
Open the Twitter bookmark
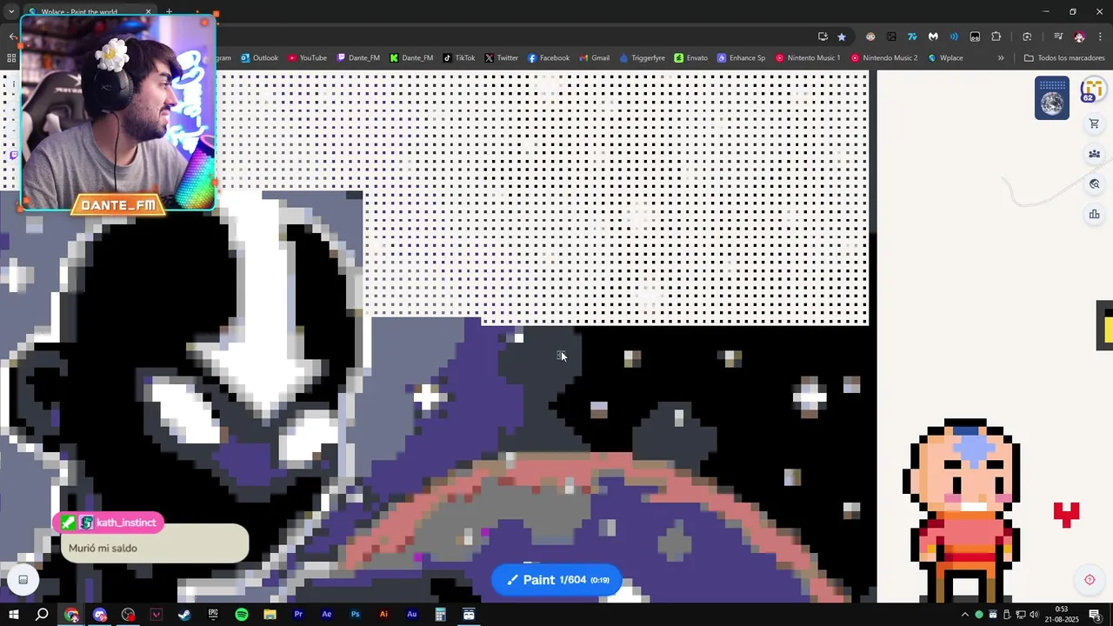click(502, 58)
